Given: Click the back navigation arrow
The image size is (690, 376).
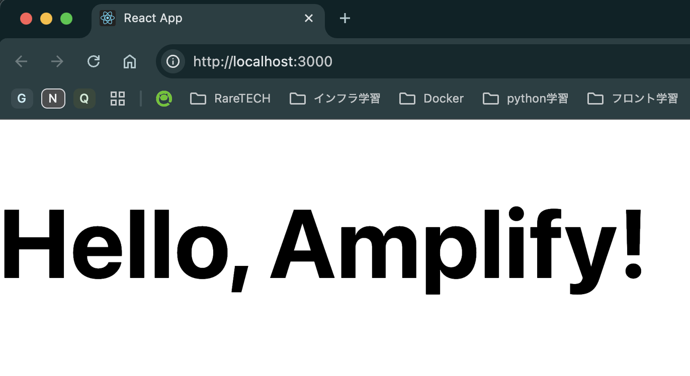Looking at the screenshot, I should point(21,61).
